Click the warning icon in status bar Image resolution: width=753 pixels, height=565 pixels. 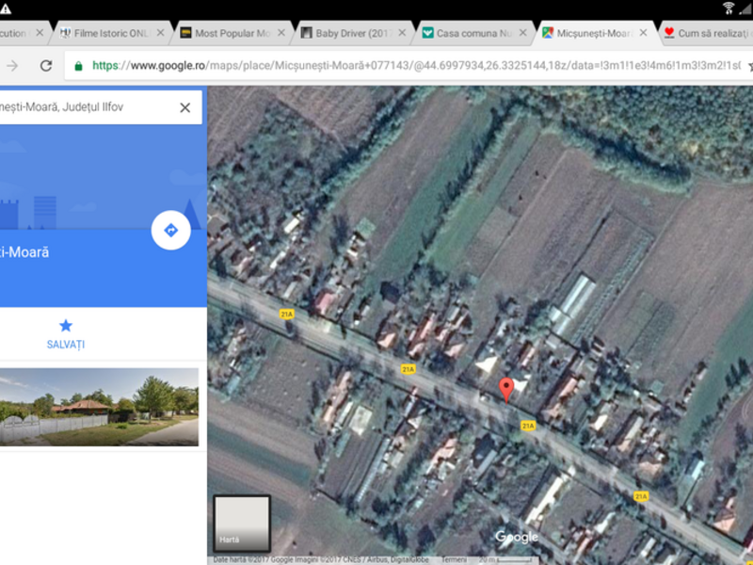tap(7, 8)
